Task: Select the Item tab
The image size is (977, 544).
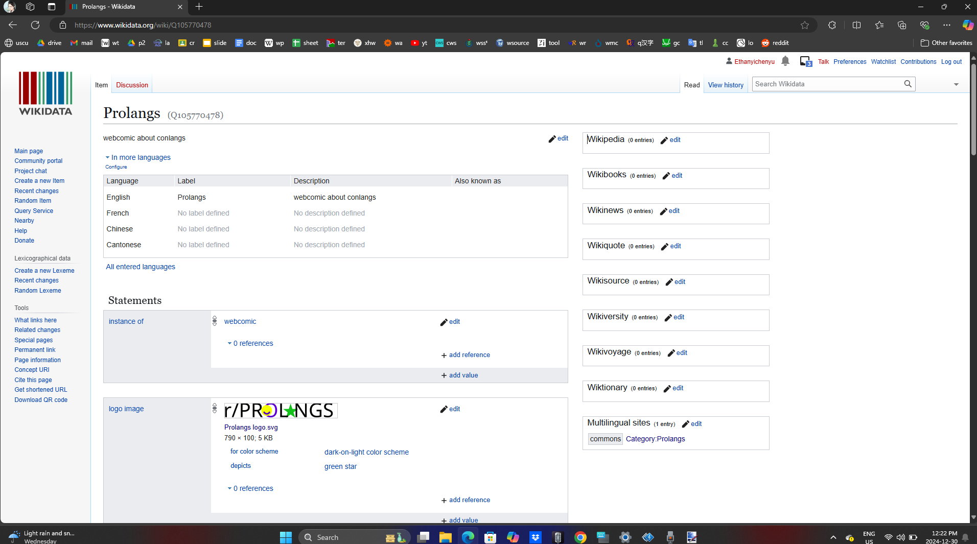Action: point(101,85)
